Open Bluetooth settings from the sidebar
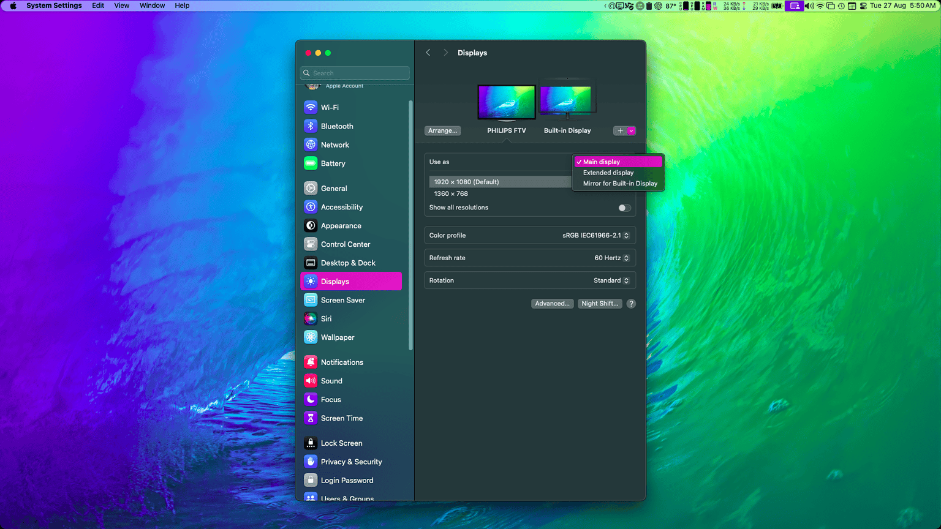The height and width of the screenshot is (529, 941). [x=336, y=126]
